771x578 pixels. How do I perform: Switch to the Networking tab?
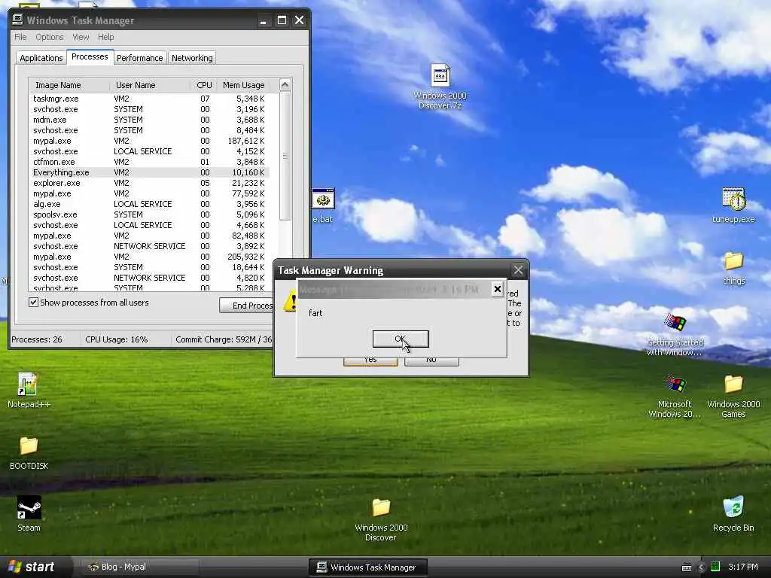pos(192,58)
